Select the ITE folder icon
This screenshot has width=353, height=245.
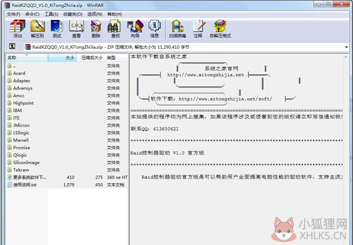(9, 118)
